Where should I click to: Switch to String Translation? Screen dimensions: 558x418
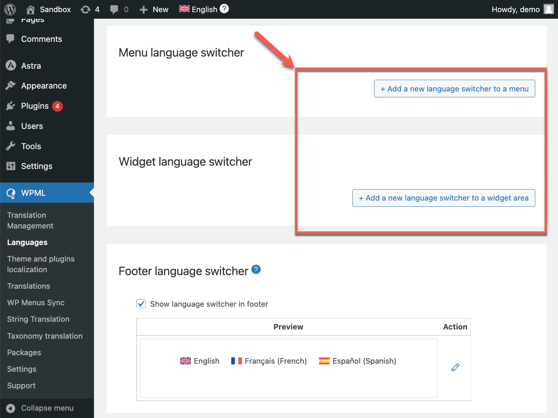(x=38, y=319)
